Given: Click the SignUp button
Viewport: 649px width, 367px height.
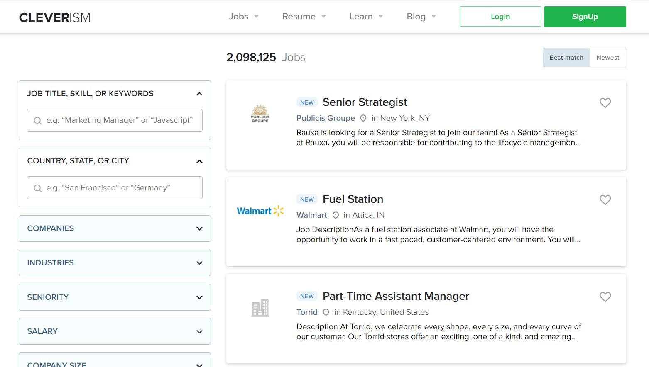Looking at the screenshot, I should pos(585,17).
